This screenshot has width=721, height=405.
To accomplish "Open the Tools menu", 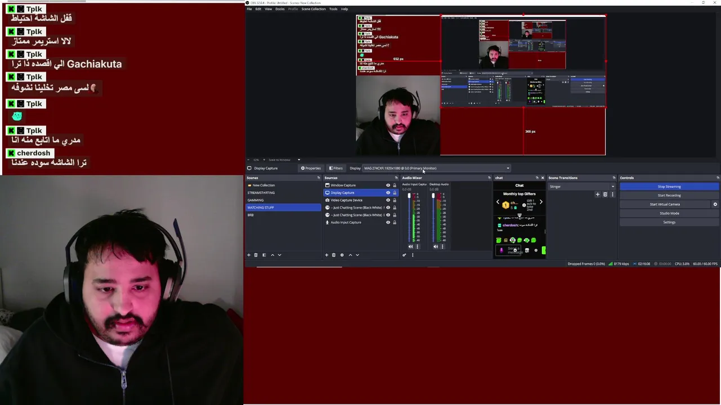I will coord(333,9).
